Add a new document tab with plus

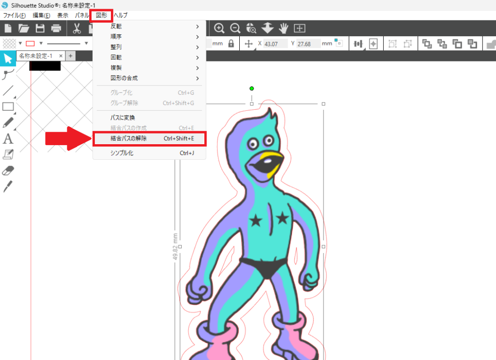(x=71, y=56)
